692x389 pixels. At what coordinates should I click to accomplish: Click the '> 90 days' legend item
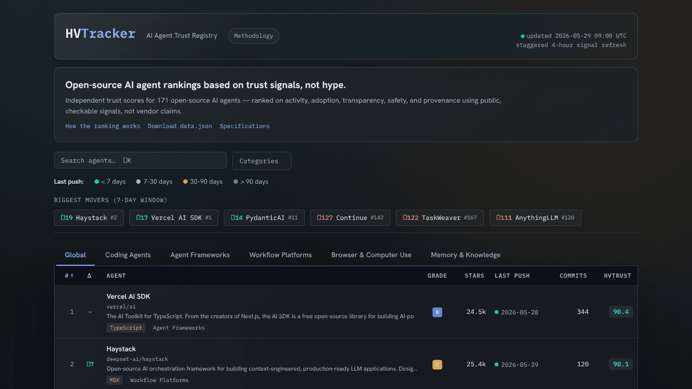point(251,182)
